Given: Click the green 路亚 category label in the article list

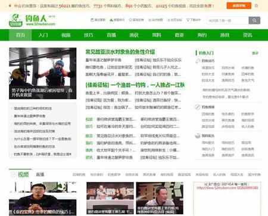Looking at the screenshot, I should [89, 136].
